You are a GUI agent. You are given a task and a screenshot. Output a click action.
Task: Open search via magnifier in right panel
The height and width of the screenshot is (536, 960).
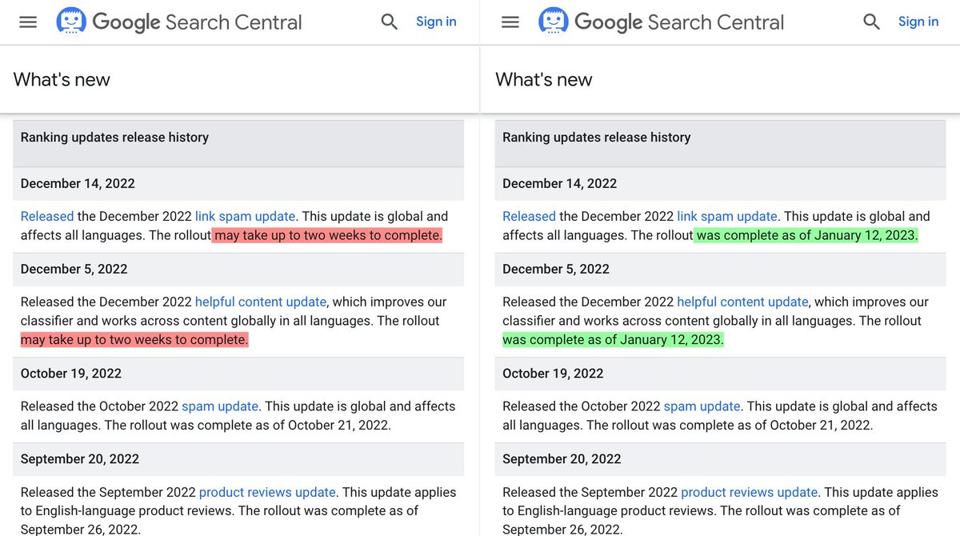click(x=872, y=22)
